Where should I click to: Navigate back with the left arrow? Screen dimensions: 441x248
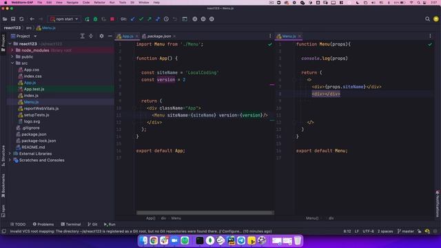click(x=32, y=19)
